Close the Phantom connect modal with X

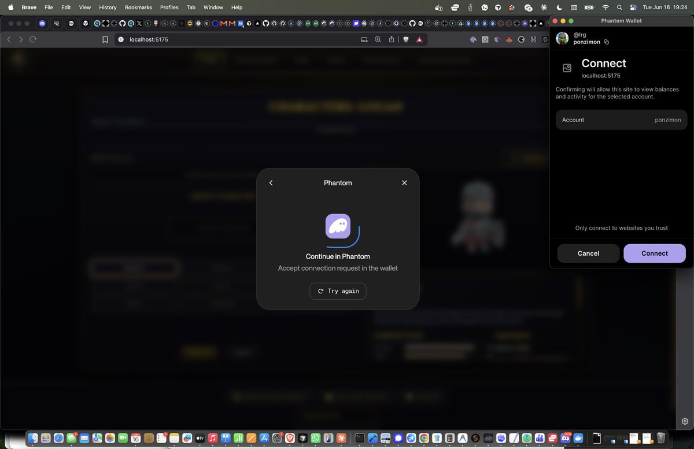click(x=404, y=183)
